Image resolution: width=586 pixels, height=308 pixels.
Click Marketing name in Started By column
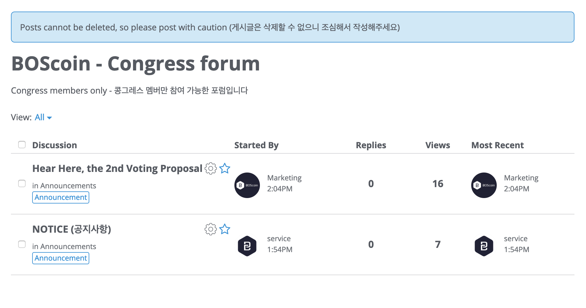284,178
